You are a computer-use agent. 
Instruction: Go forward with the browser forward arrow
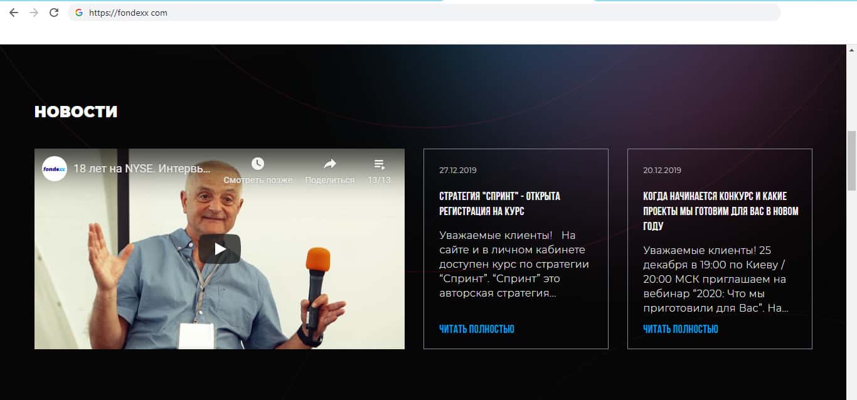34,13
